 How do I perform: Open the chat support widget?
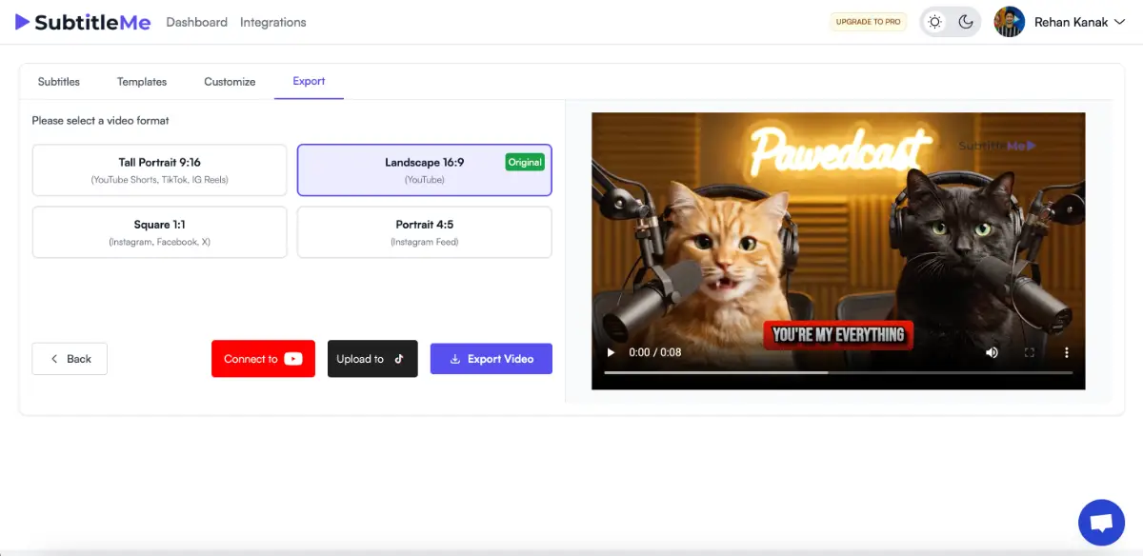click(1101, 522)
